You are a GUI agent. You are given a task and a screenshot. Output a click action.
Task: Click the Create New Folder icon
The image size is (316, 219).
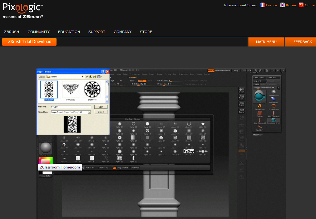point(95,77)
